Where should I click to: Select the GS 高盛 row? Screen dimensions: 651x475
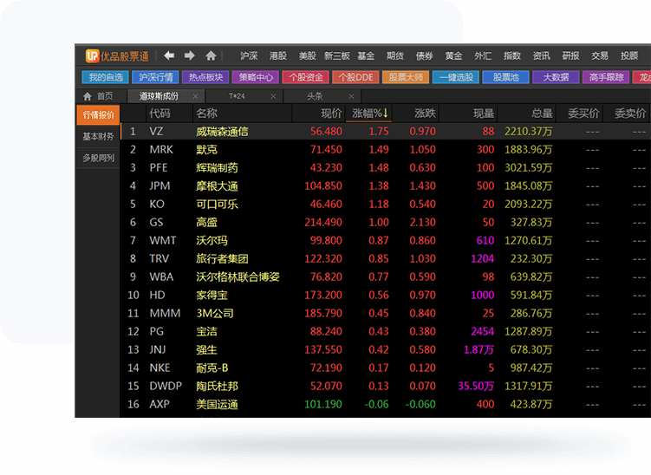(x=385, y=223)
